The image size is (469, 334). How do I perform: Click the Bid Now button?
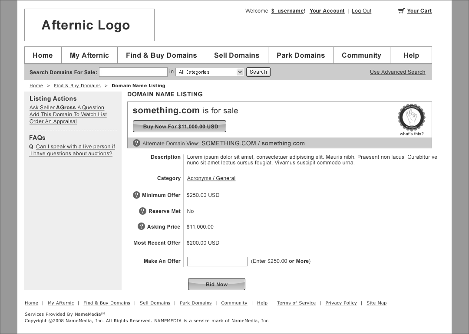[217, 285]
